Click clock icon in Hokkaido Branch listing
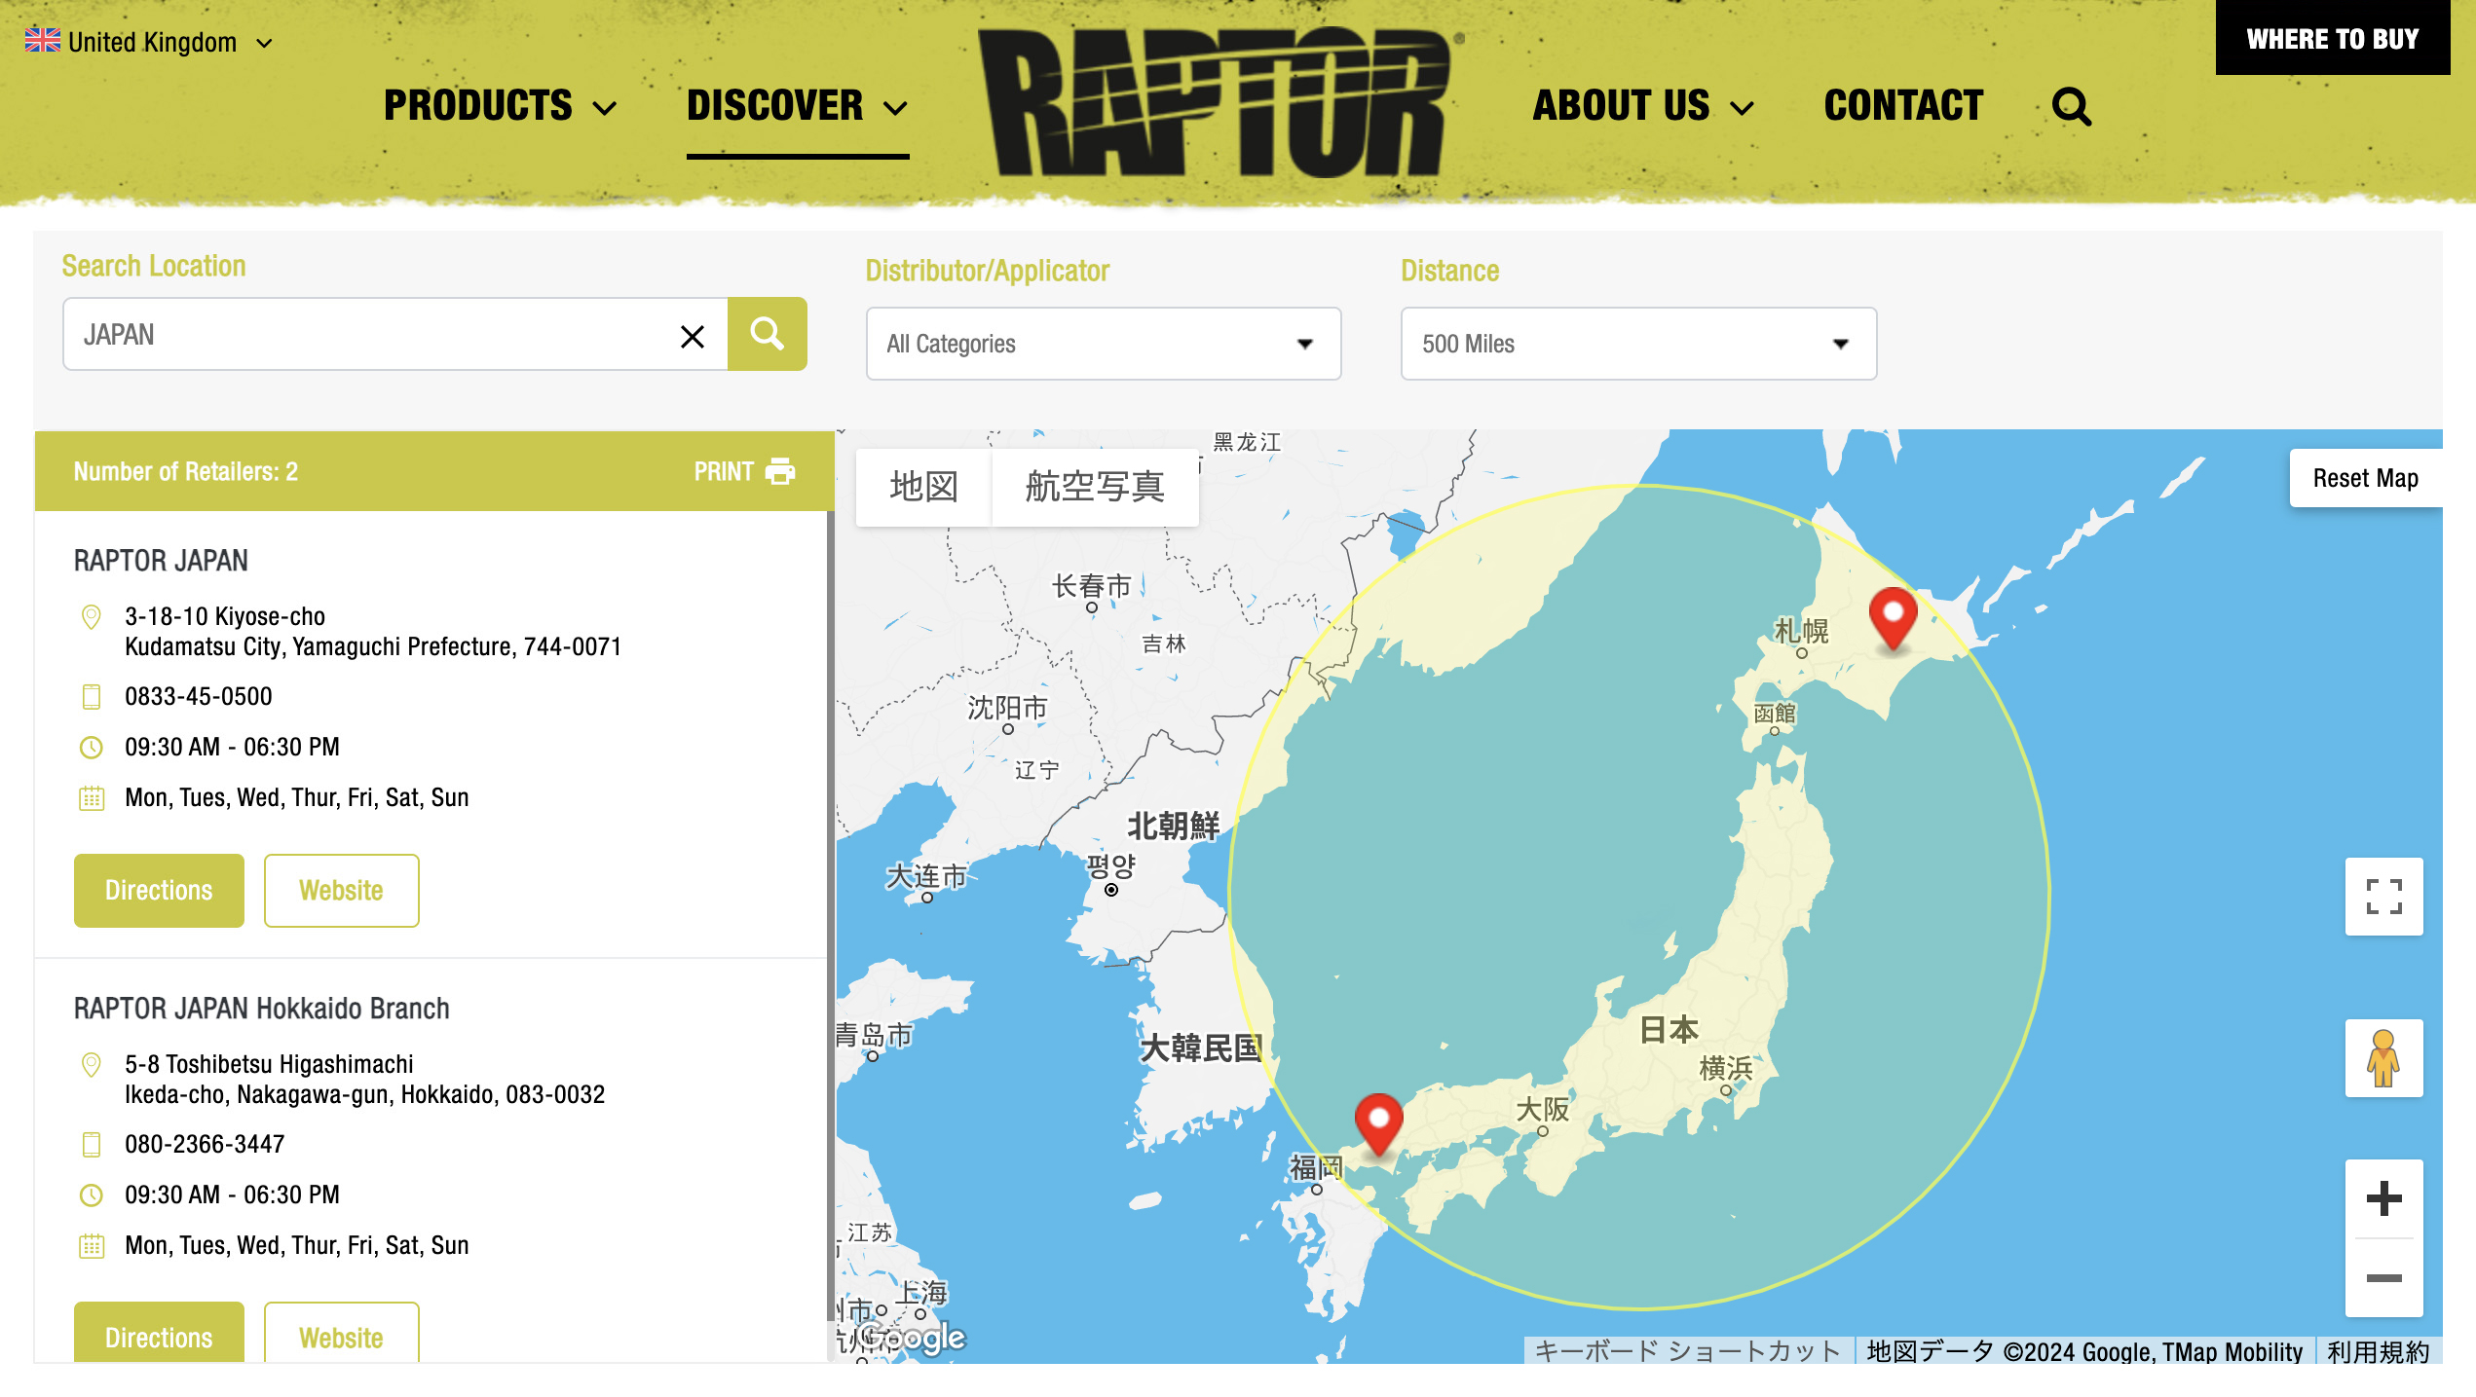The width and height of the screenshot is (2476, 1397). (x=91, y=1195)
